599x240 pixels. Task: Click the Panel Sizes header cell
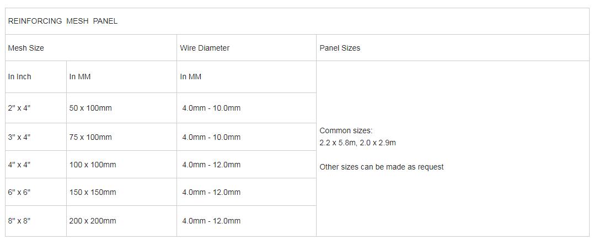[453, 48]
